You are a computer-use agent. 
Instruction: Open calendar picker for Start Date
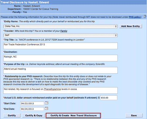click(47, 103)
